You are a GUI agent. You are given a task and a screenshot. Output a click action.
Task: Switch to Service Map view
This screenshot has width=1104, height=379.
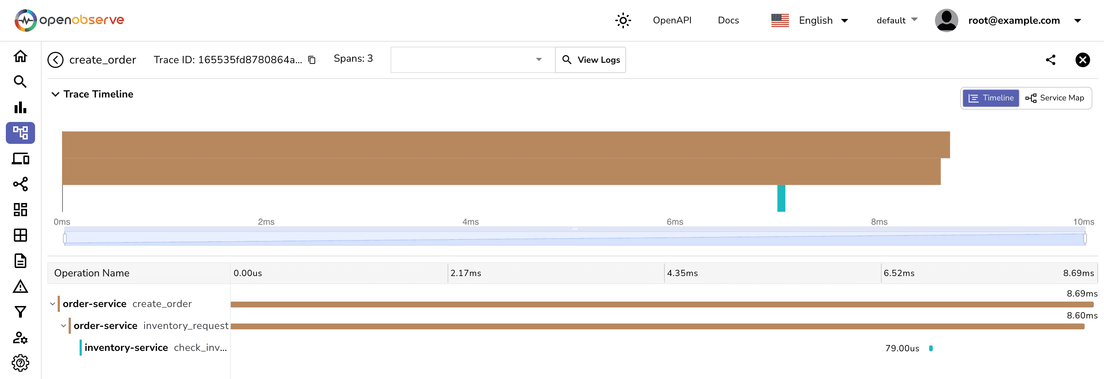[1055, 98]
